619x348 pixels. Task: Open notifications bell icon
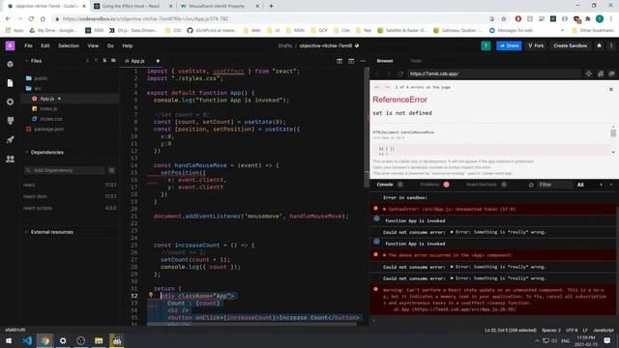point(600,45)
